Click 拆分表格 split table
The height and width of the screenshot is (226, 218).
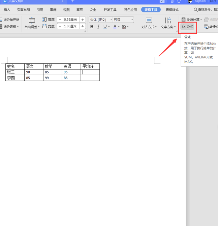click(9, 27)
